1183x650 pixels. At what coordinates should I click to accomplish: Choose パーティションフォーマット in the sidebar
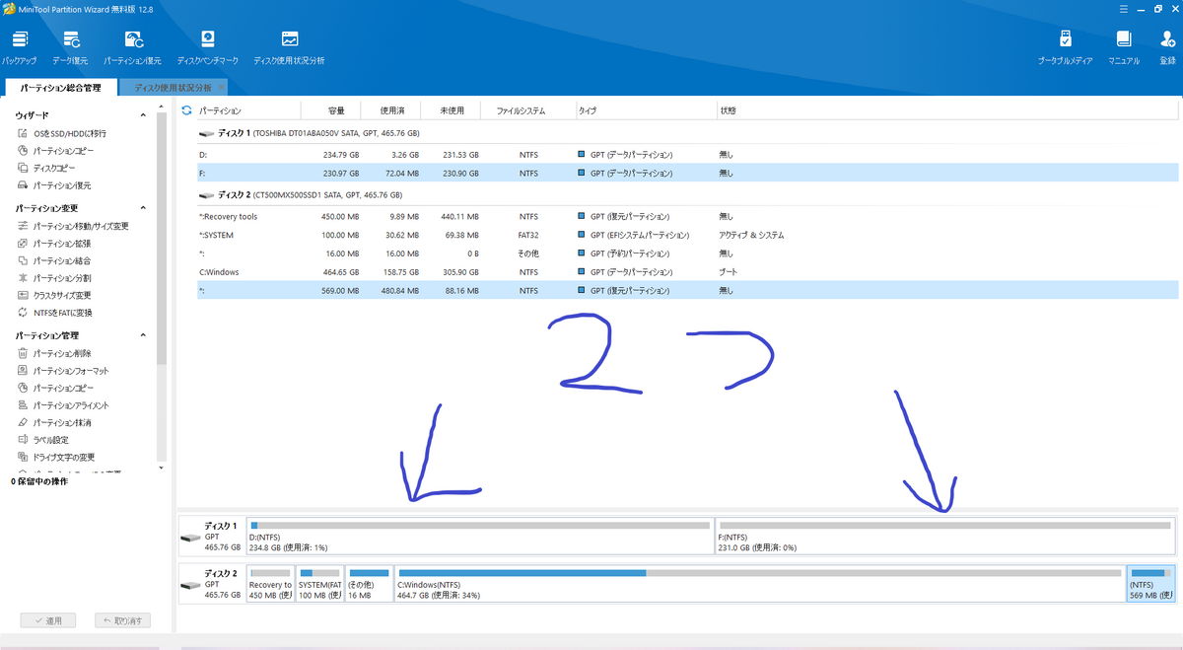64,371
